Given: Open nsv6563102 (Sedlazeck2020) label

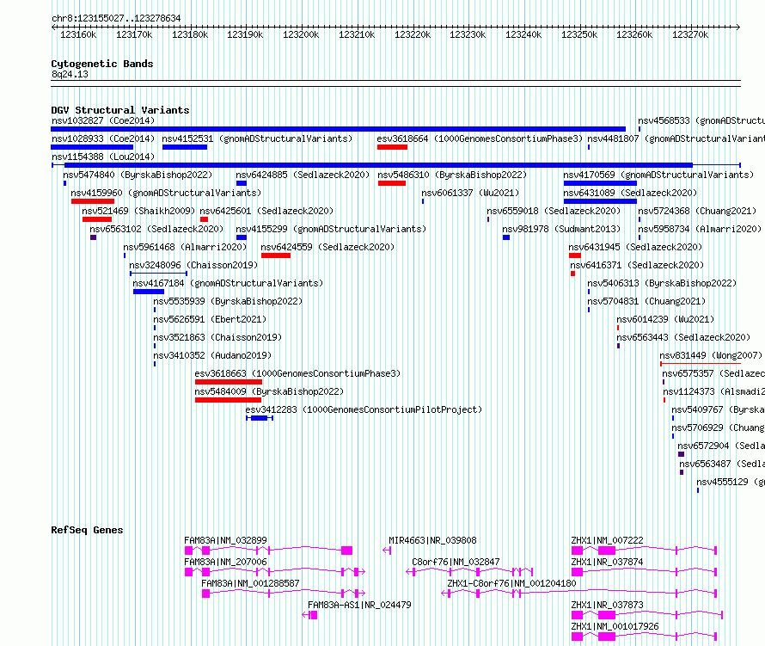Looking at the screenshot, I should (x=156, y=229).
